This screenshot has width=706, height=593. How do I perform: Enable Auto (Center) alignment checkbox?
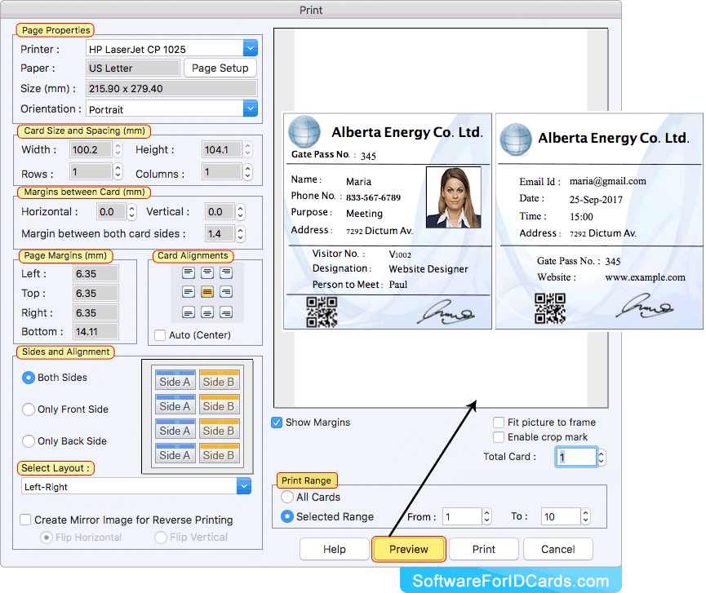pyautogui.click(x=160, y=335)
